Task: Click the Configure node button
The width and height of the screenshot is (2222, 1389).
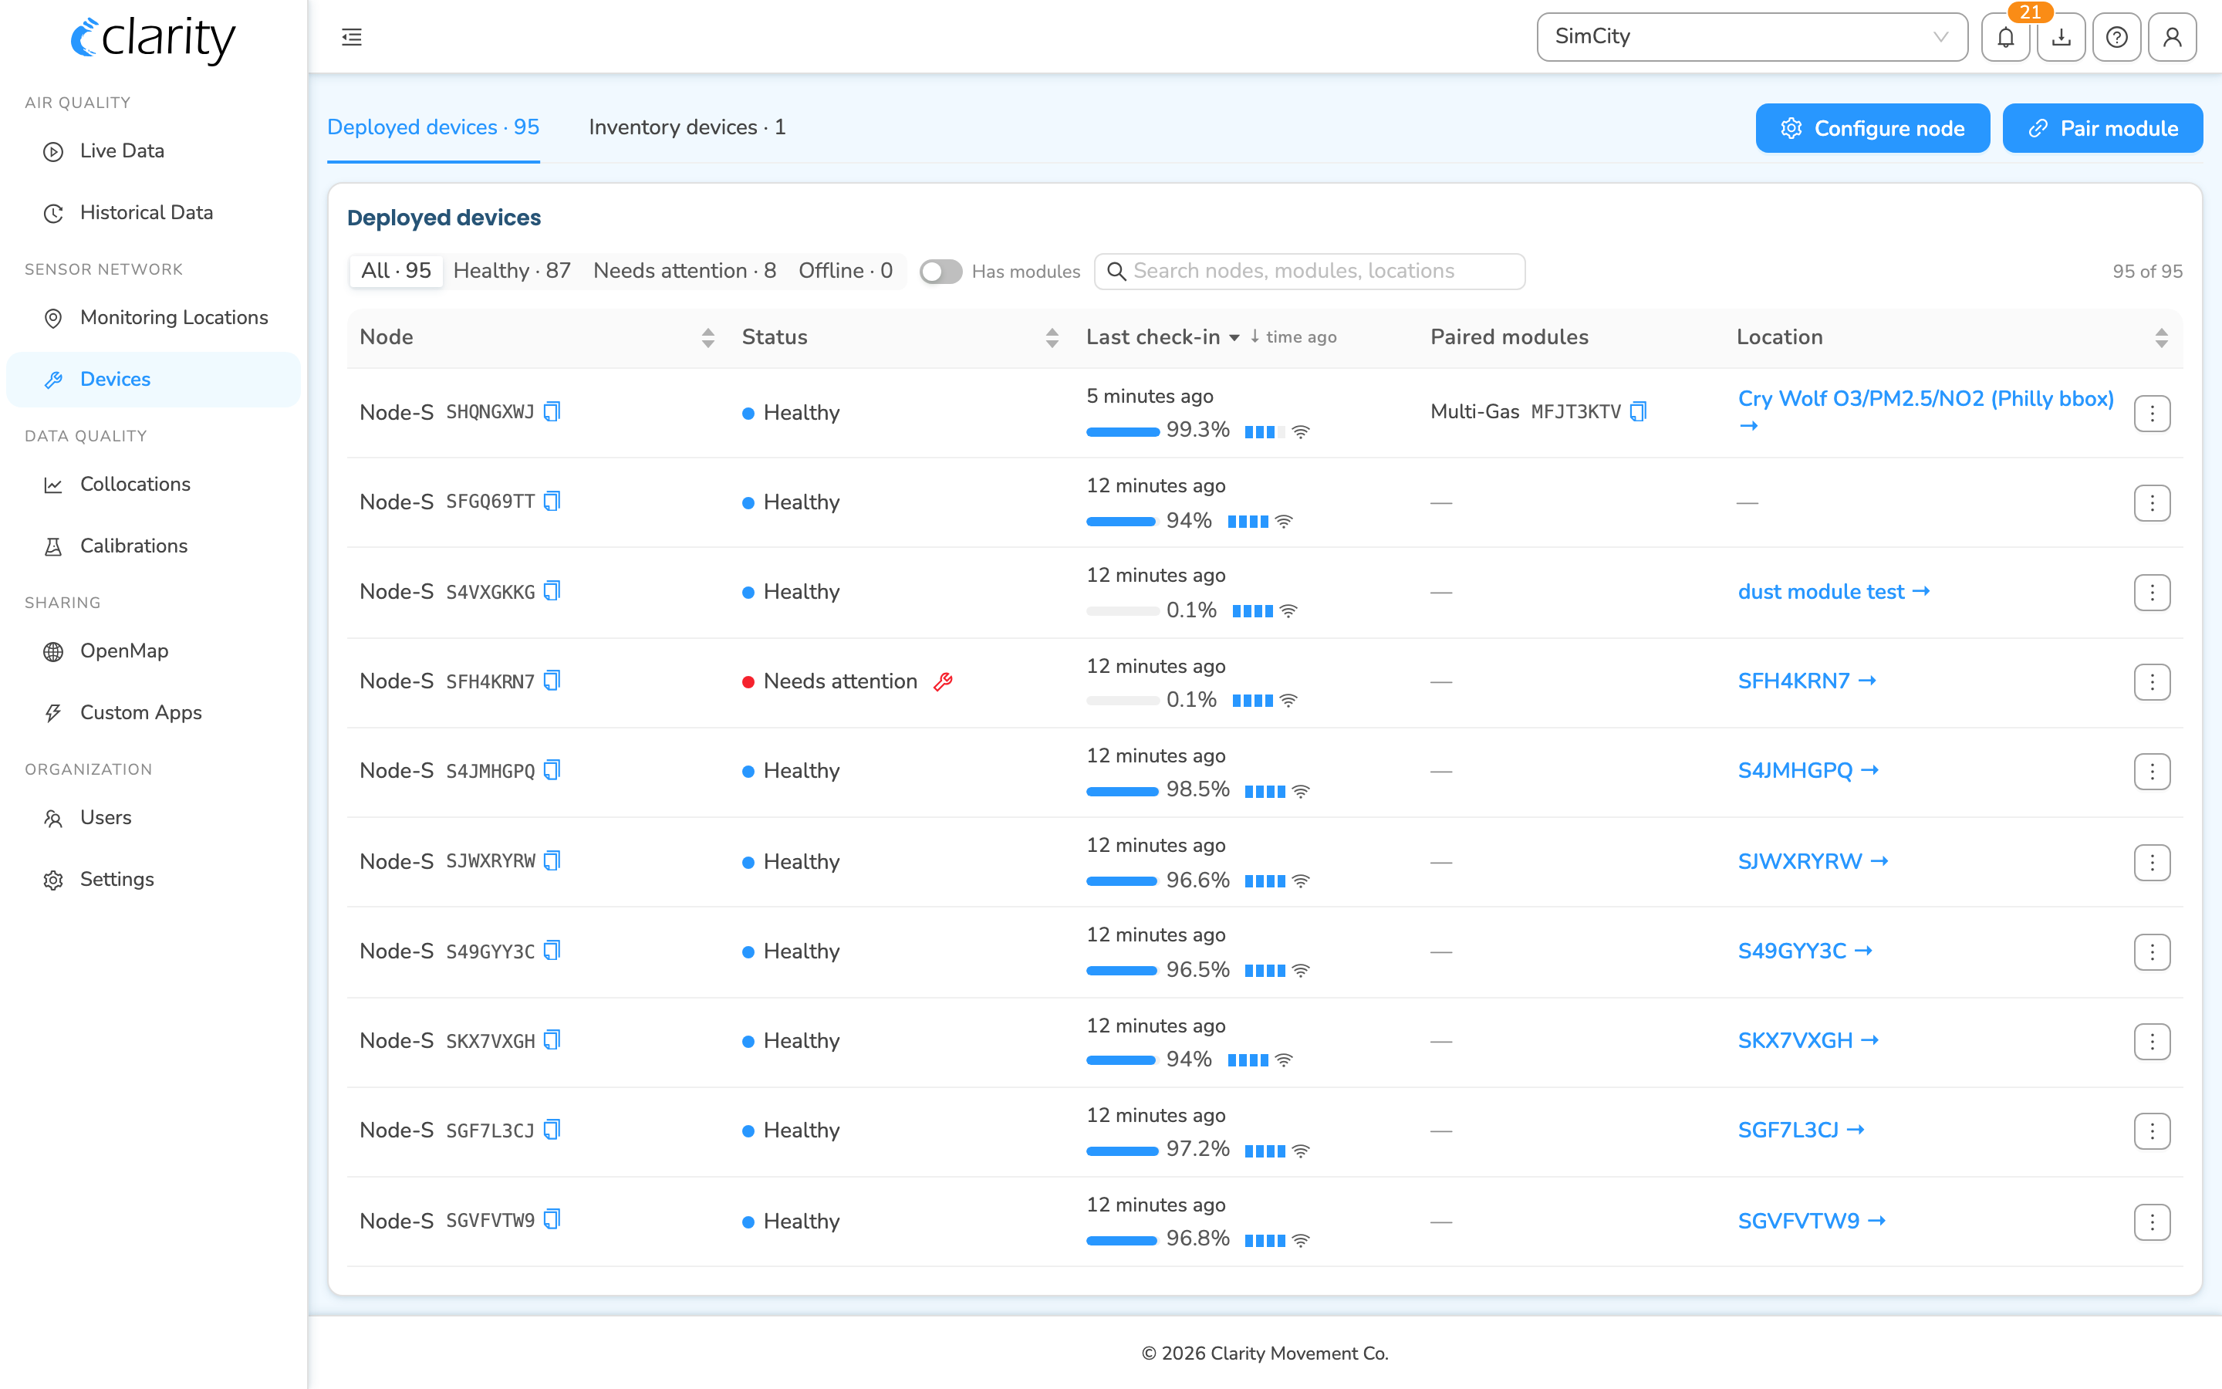Action: pyautogui.click(x=1872, y=127)
